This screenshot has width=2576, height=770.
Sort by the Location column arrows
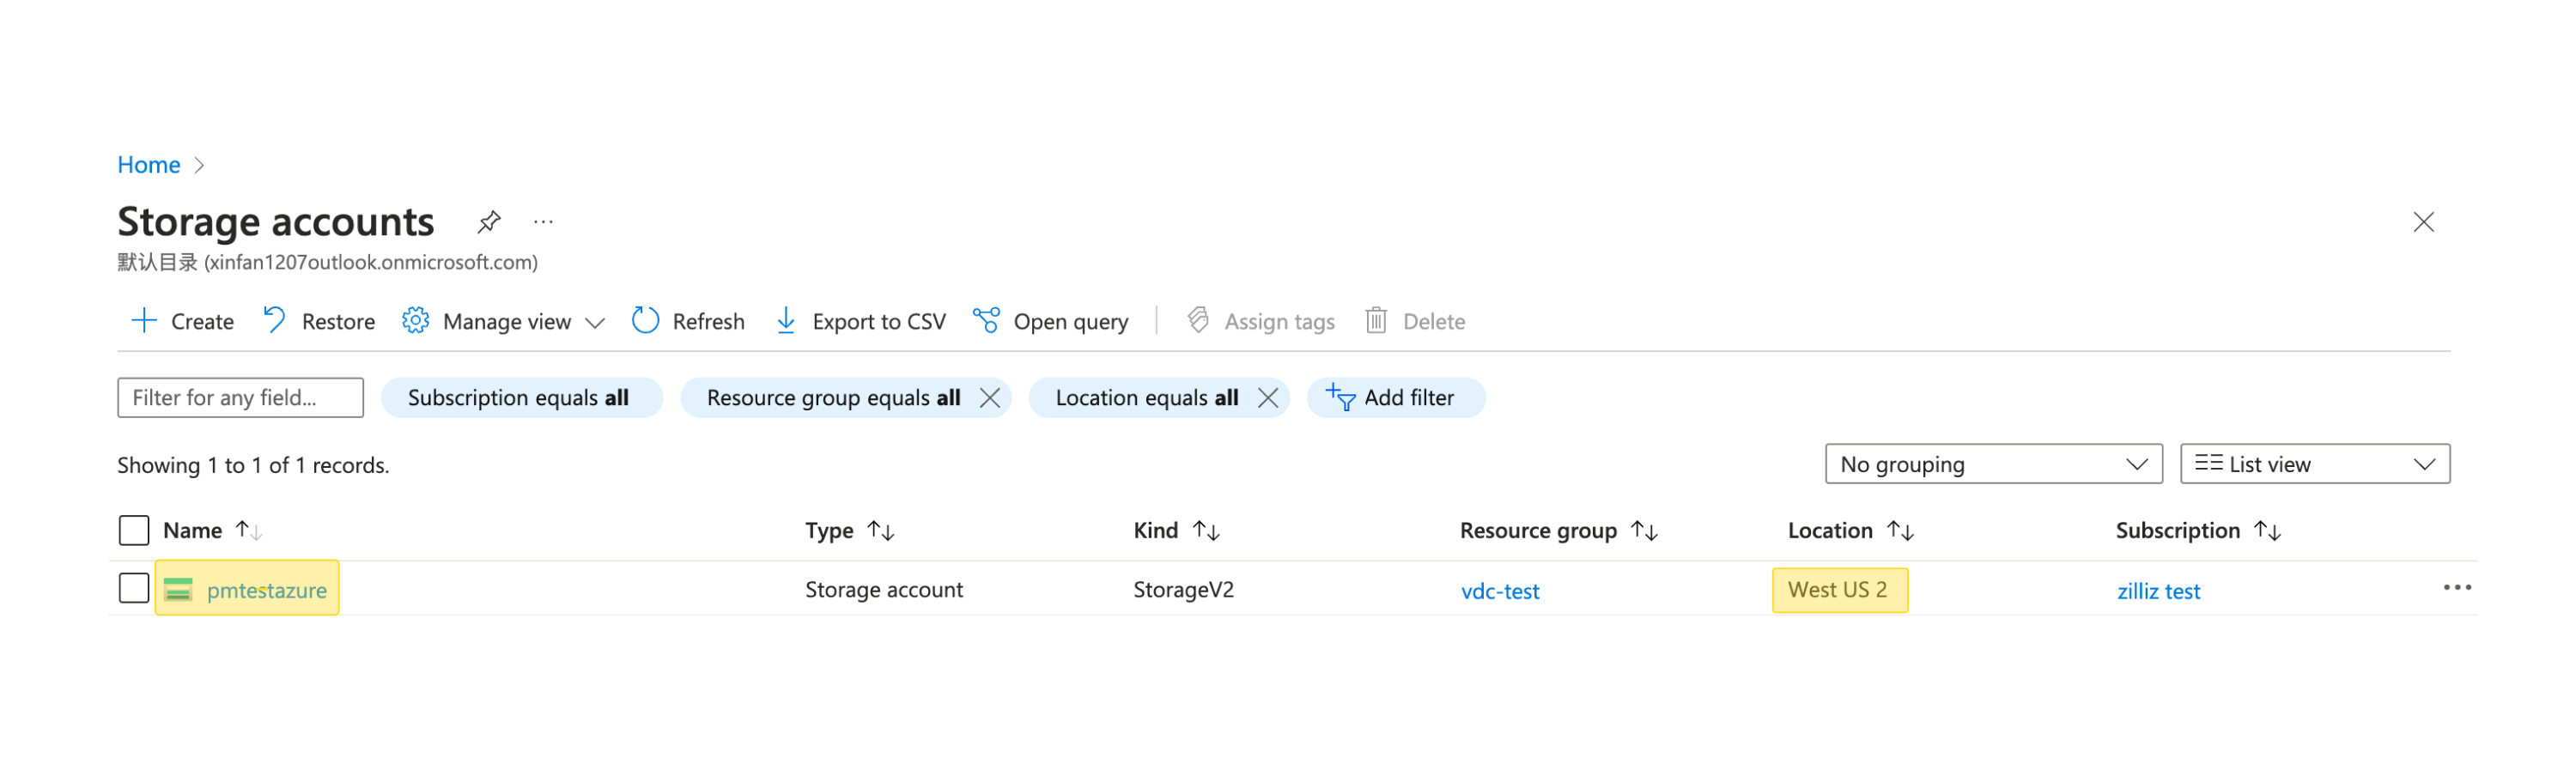1900,530
